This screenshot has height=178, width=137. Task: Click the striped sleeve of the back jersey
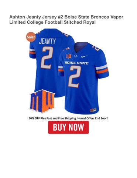[32, 51]
